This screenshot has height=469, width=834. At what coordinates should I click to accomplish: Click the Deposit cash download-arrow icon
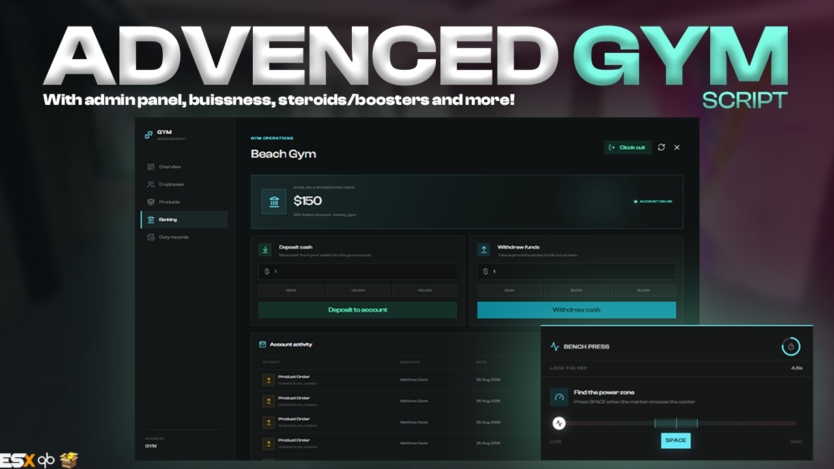(265, 249)
